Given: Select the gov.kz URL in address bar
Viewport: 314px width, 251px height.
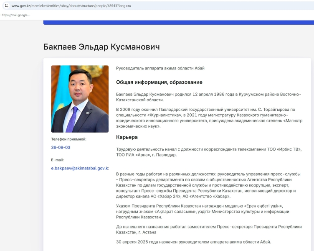Looking at the screenshot, I should [x=71, y=6].
